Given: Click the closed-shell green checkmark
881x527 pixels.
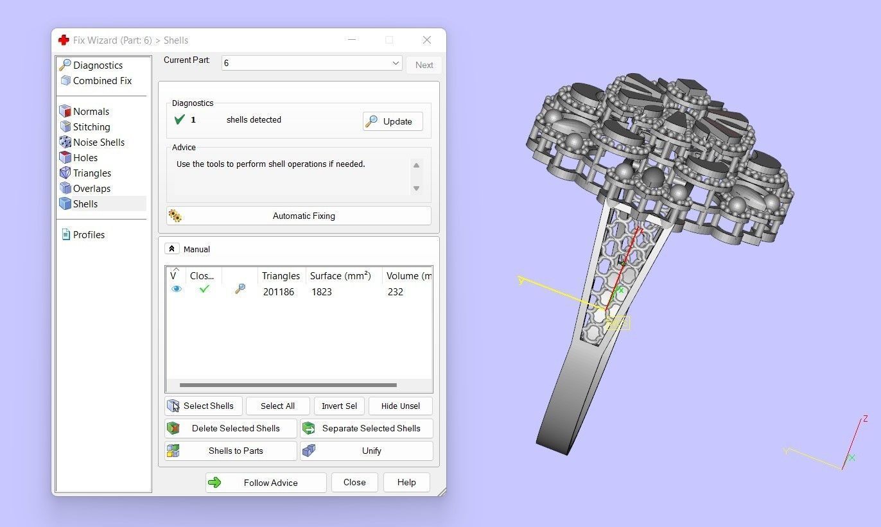Looking at the screenshot, I should click(204, 289).
